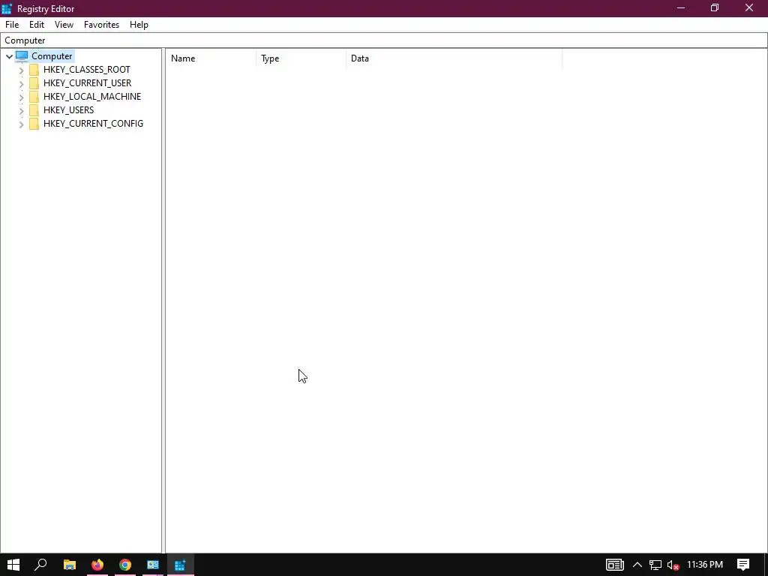Select the HKEY_CURRENT_CONFIG key label

93,124
